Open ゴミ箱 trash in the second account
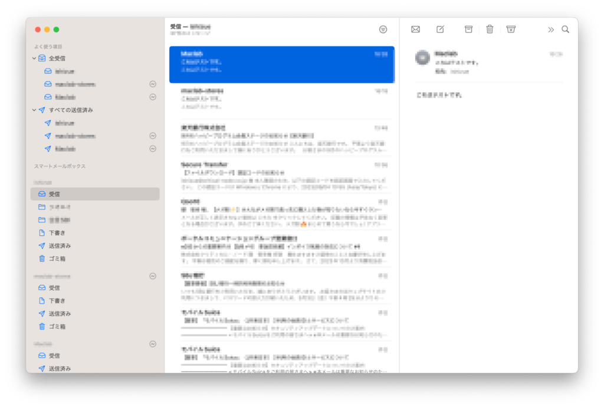 click(x=95, y=327)
